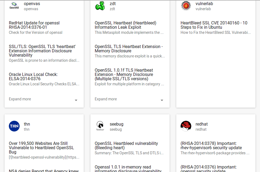Click the gray 'seebug' subtitle
This screenshot has width=260, height=172.
(116, 129)
